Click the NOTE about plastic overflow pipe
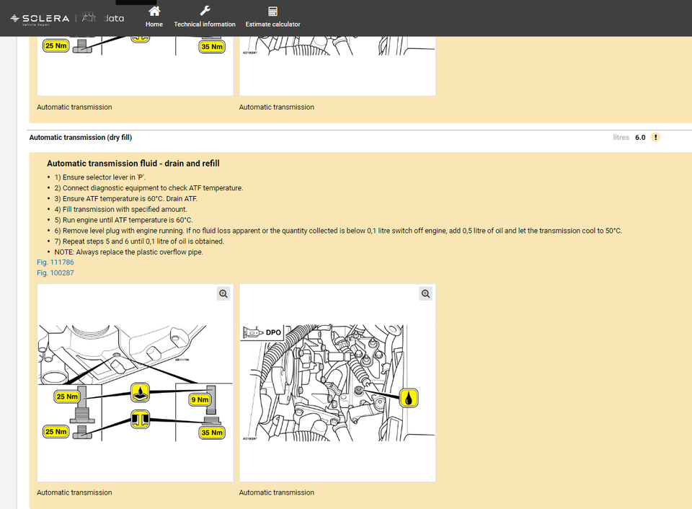The image size is (692, 509). (x=128, y=252)
